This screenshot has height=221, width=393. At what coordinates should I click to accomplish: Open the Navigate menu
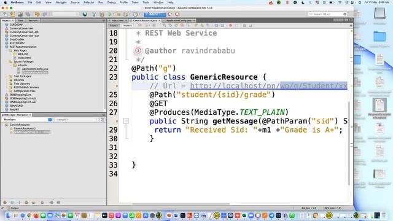(61, 2)
